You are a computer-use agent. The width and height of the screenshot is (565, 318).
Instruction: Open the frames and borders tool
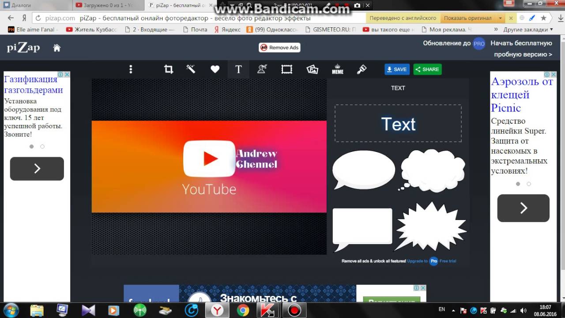coord(287,69)
